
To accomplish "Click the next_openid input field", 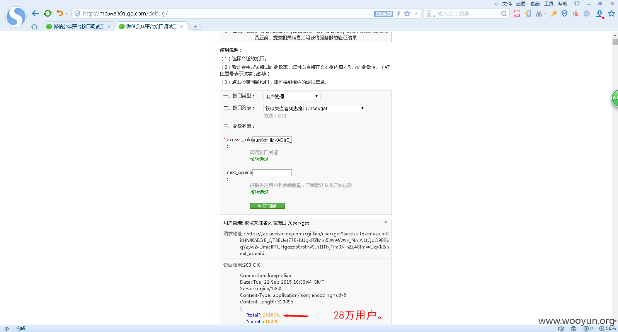I will (272, 173).
